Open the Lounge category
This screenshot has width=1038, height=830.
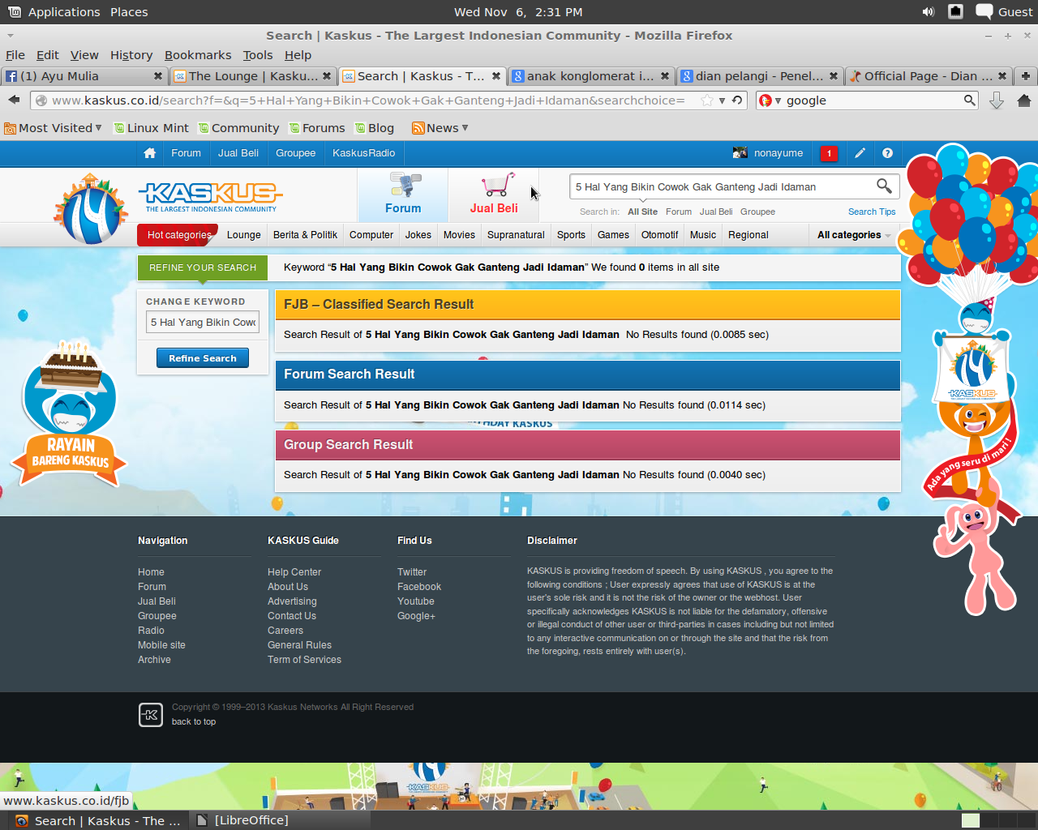pos(244,235)
